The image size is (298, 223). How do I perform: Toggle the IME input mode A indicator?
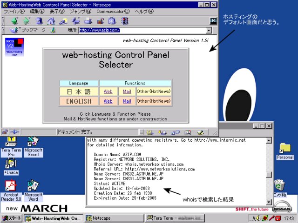[253, 218]
